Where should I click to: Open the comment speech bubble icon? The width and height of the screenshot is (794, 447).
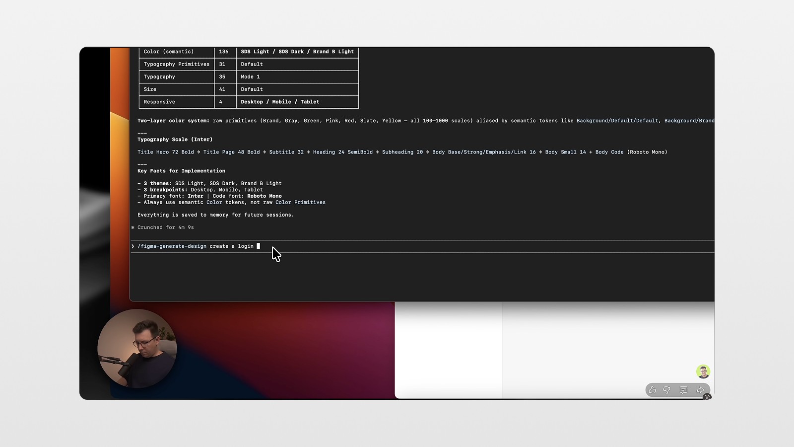pos(683,390)
